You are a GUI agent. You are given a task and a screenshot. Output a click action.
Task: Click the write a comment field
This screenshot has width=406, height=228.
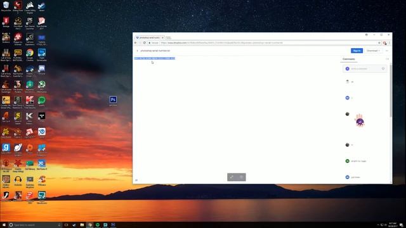coord(365,68)
